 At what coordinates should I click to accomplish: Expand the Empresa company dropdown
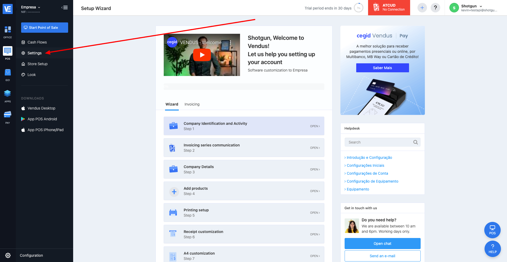(x=31, y=7)
